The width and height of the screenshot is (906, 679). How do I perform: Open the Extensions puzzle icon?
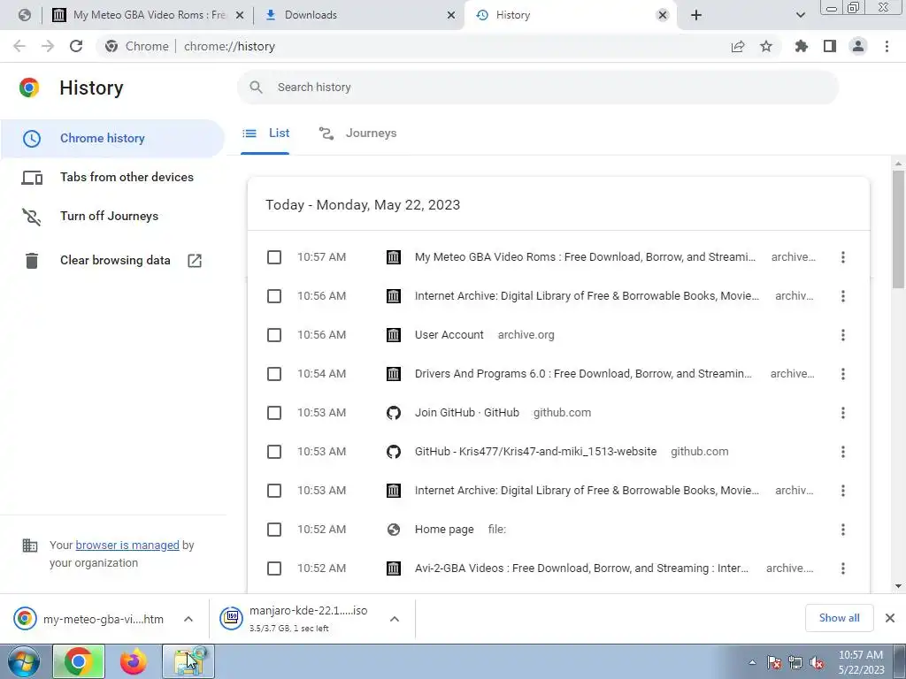click(802, 46)
